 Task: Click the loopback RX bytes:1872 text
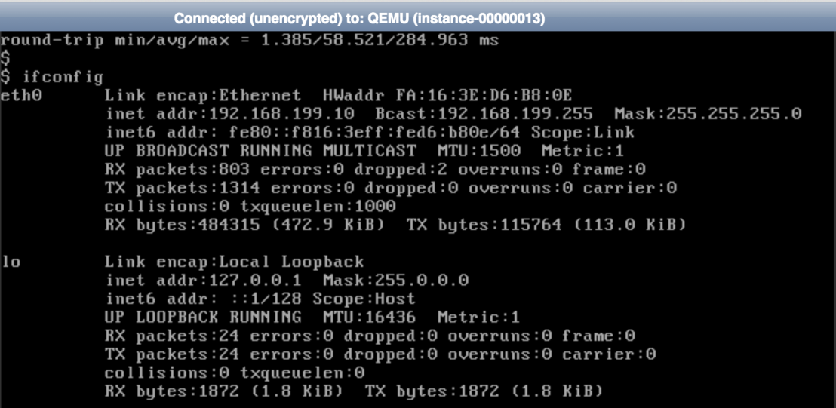(173, 391)
